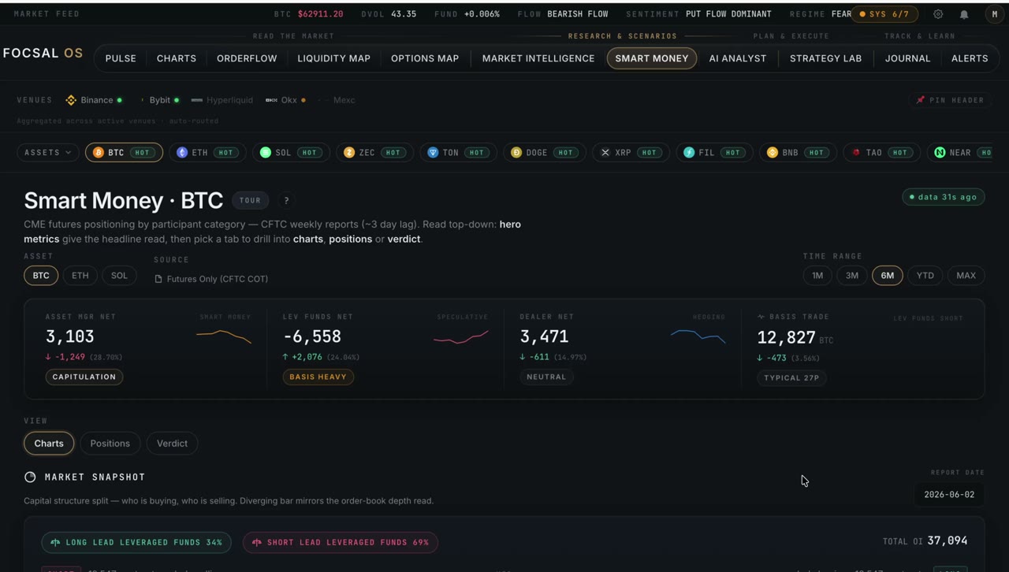Viewport: 1009px width, 572px height.
Task: Switch view to Positions
Action: 110,444
